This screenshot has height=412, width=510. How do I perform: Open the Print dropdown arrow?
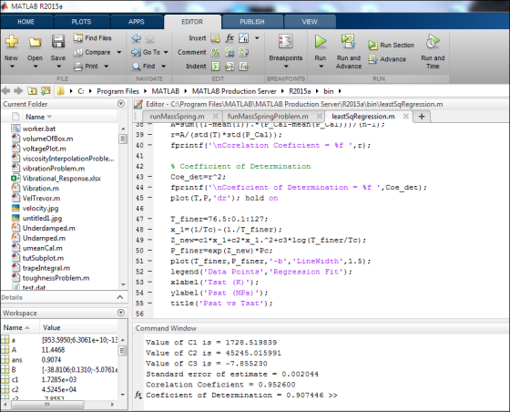[x=106, y=66]
